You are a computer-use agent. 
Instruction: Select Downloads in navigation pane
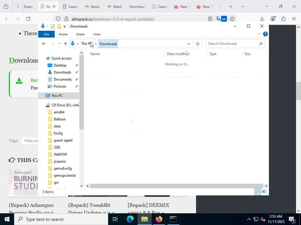pos(62,72)
